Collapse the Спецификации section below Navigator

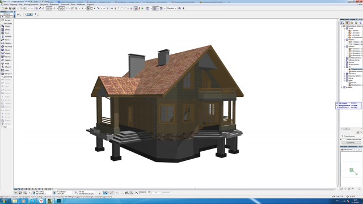click(342, 136)
